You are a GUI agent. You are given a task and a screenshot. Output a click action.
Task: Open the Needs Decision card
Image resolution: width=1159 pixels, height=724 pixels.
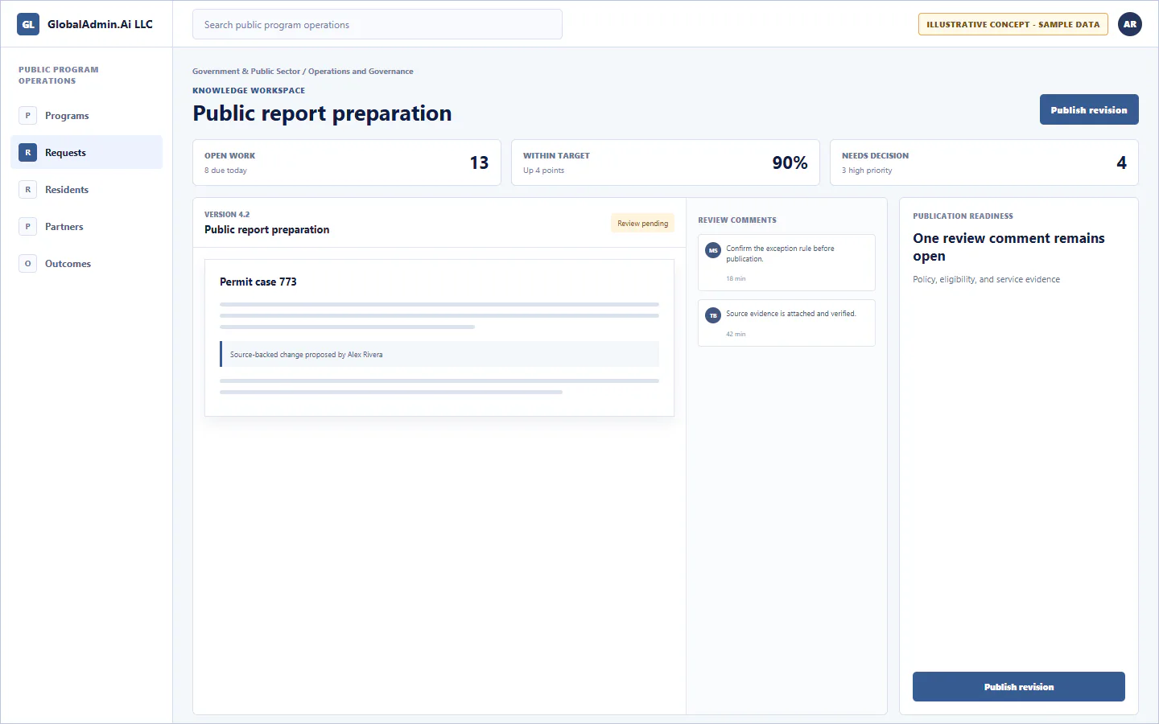(x=984, y=162)
